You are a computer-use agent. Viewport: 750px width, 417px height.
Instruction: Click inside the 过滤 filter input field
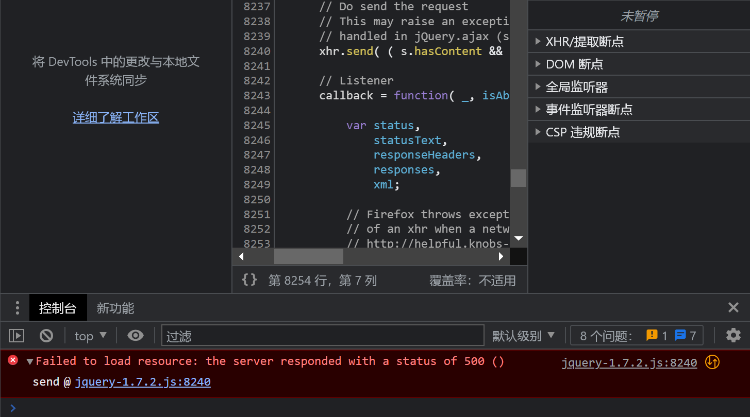(323, 335)
